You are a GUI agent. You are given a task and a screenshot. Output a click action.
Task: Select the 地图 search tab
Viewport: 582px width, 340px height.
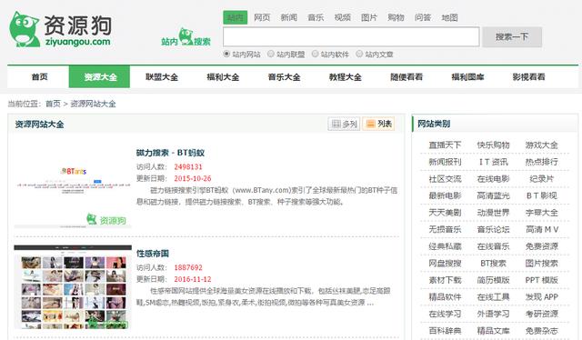449,17
